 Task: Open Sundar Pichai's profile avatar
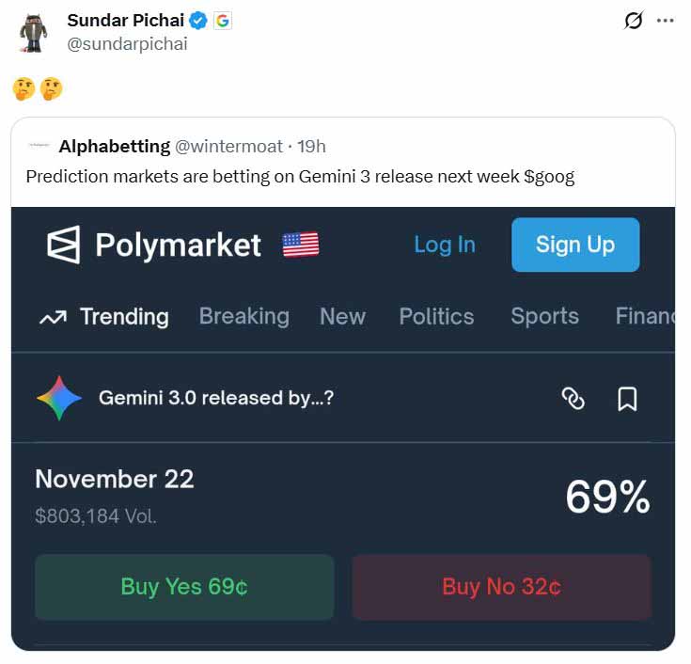click(34, 33)
